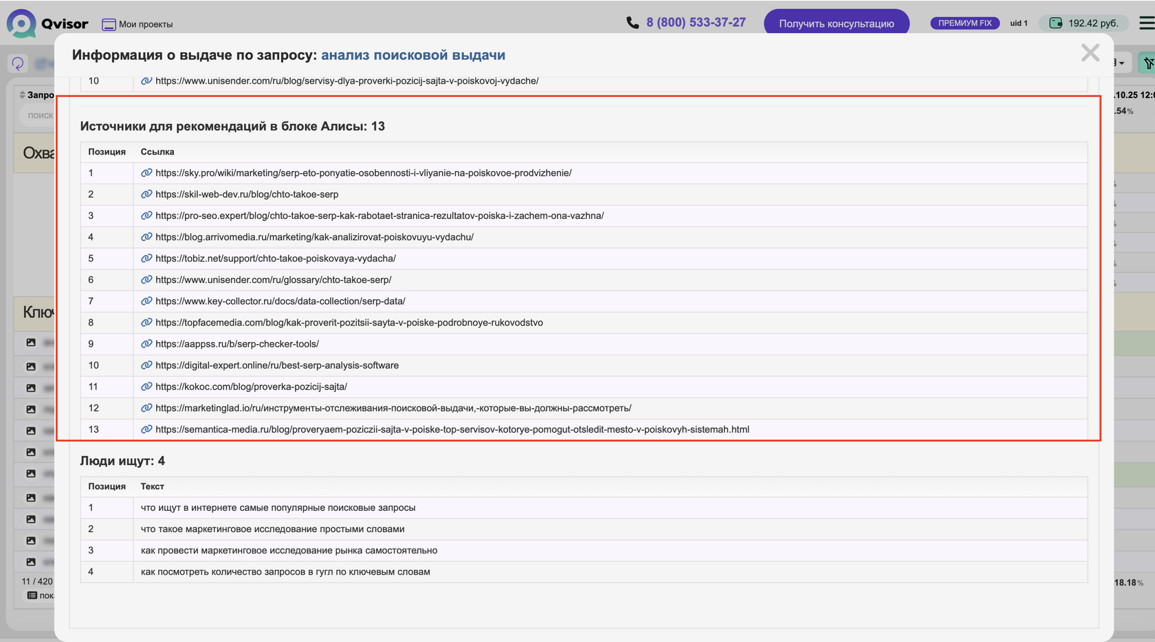This screenshot has height=642, width=1155.
Task: Close the search results information dialog
Action: [x=1090, y=53]
